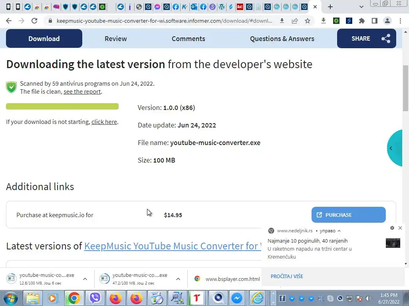Image resolution: width=409 pixels, height=306 pixels.
Task: Switch to the green gear icon browser tab
Action: 102,7
